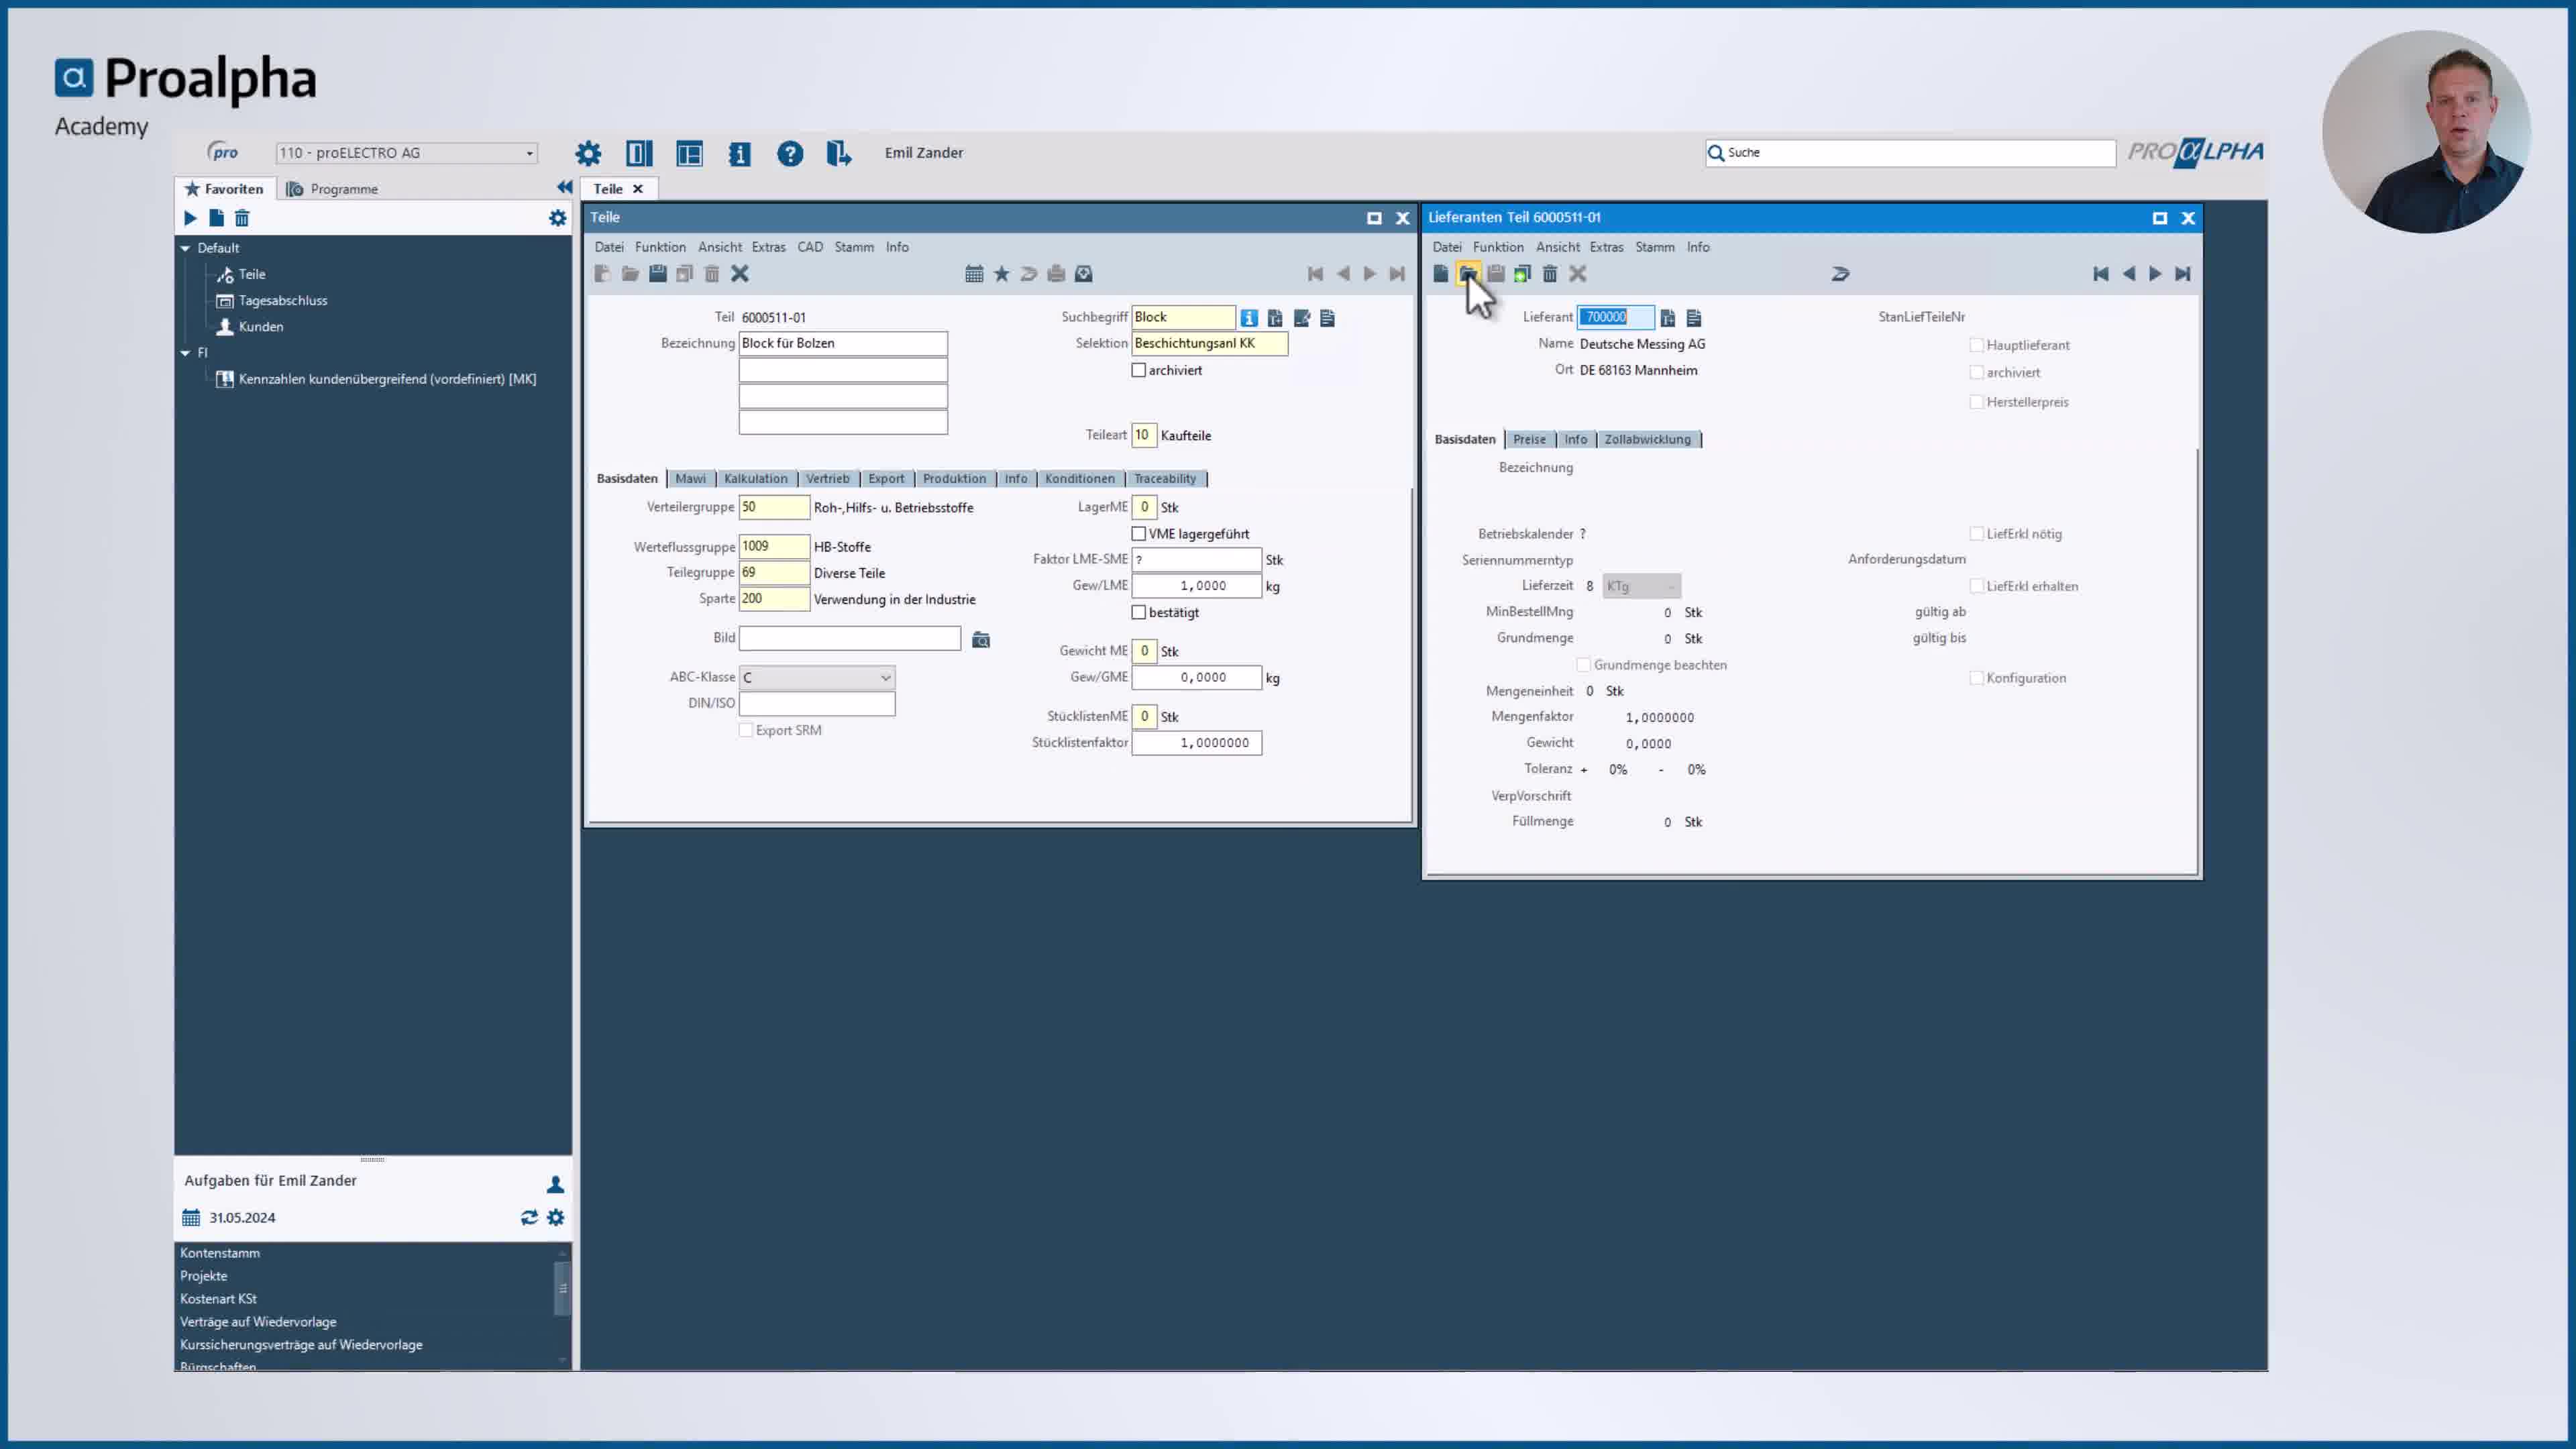The image size is (2576, 1449).
Task: Switch to the Mawi tab
Action: [690, 479]
